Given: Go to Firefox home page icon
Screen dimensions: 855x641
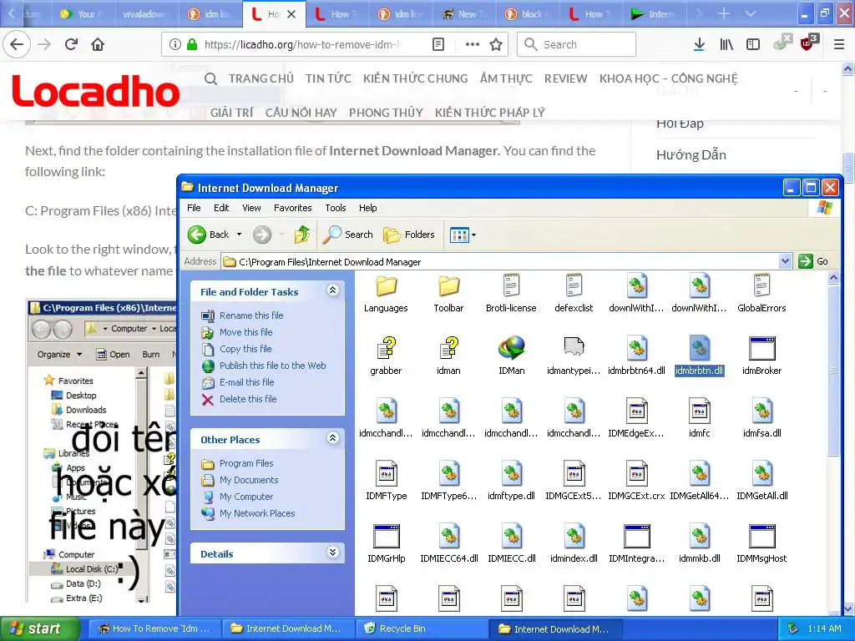Looking at the screenshot, I should (98, 44).
